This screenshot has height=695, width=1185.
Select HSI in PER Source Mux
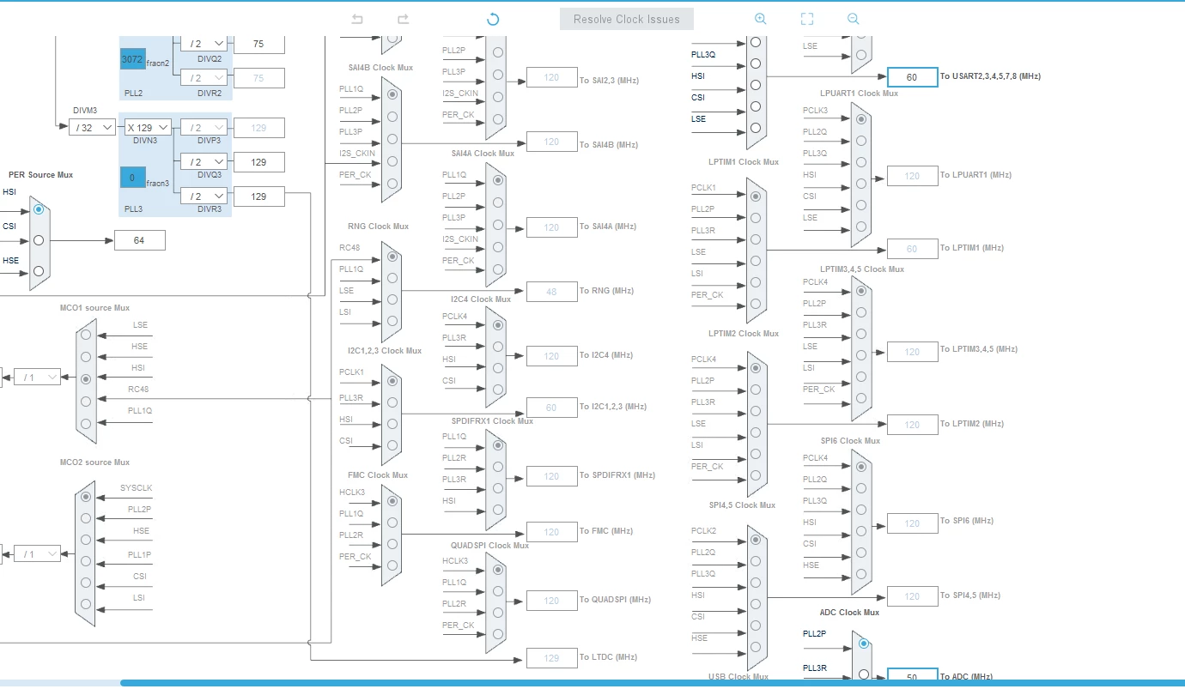(x=38, y=209)
